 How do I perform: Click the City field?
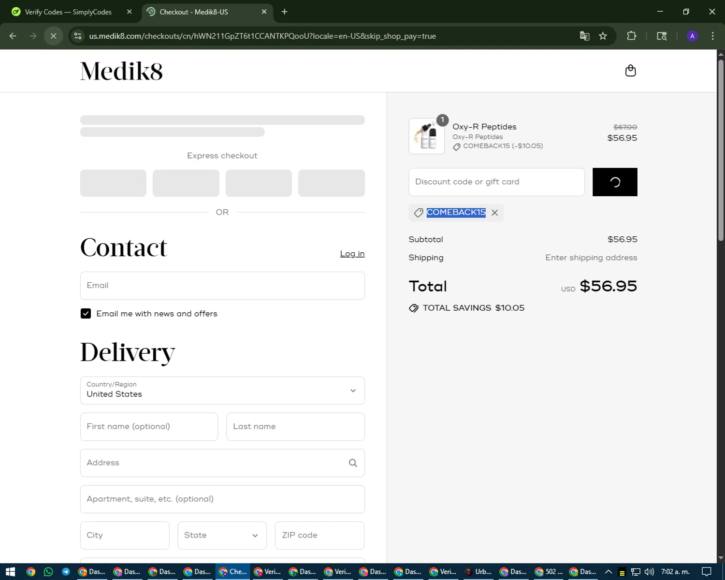(x=125, y=536)
